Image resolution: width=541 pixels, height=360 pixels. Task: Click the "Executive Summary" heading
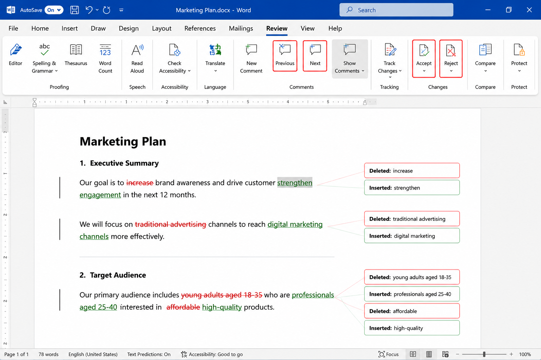click(124, 163)
